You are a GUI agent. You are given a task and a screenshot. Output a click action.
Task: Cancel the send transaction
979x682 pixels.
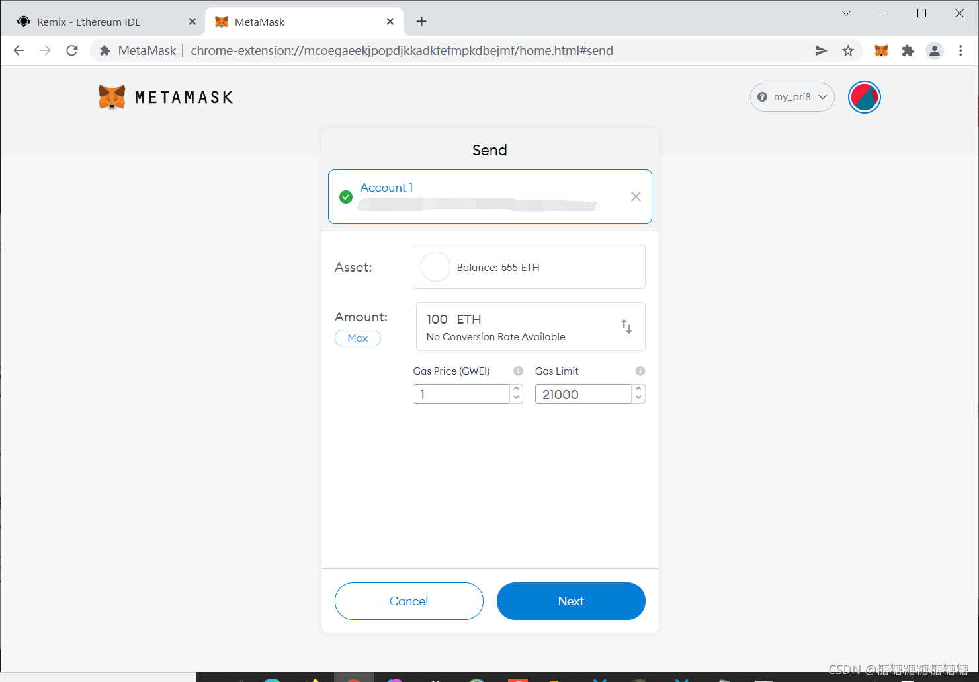409,601
